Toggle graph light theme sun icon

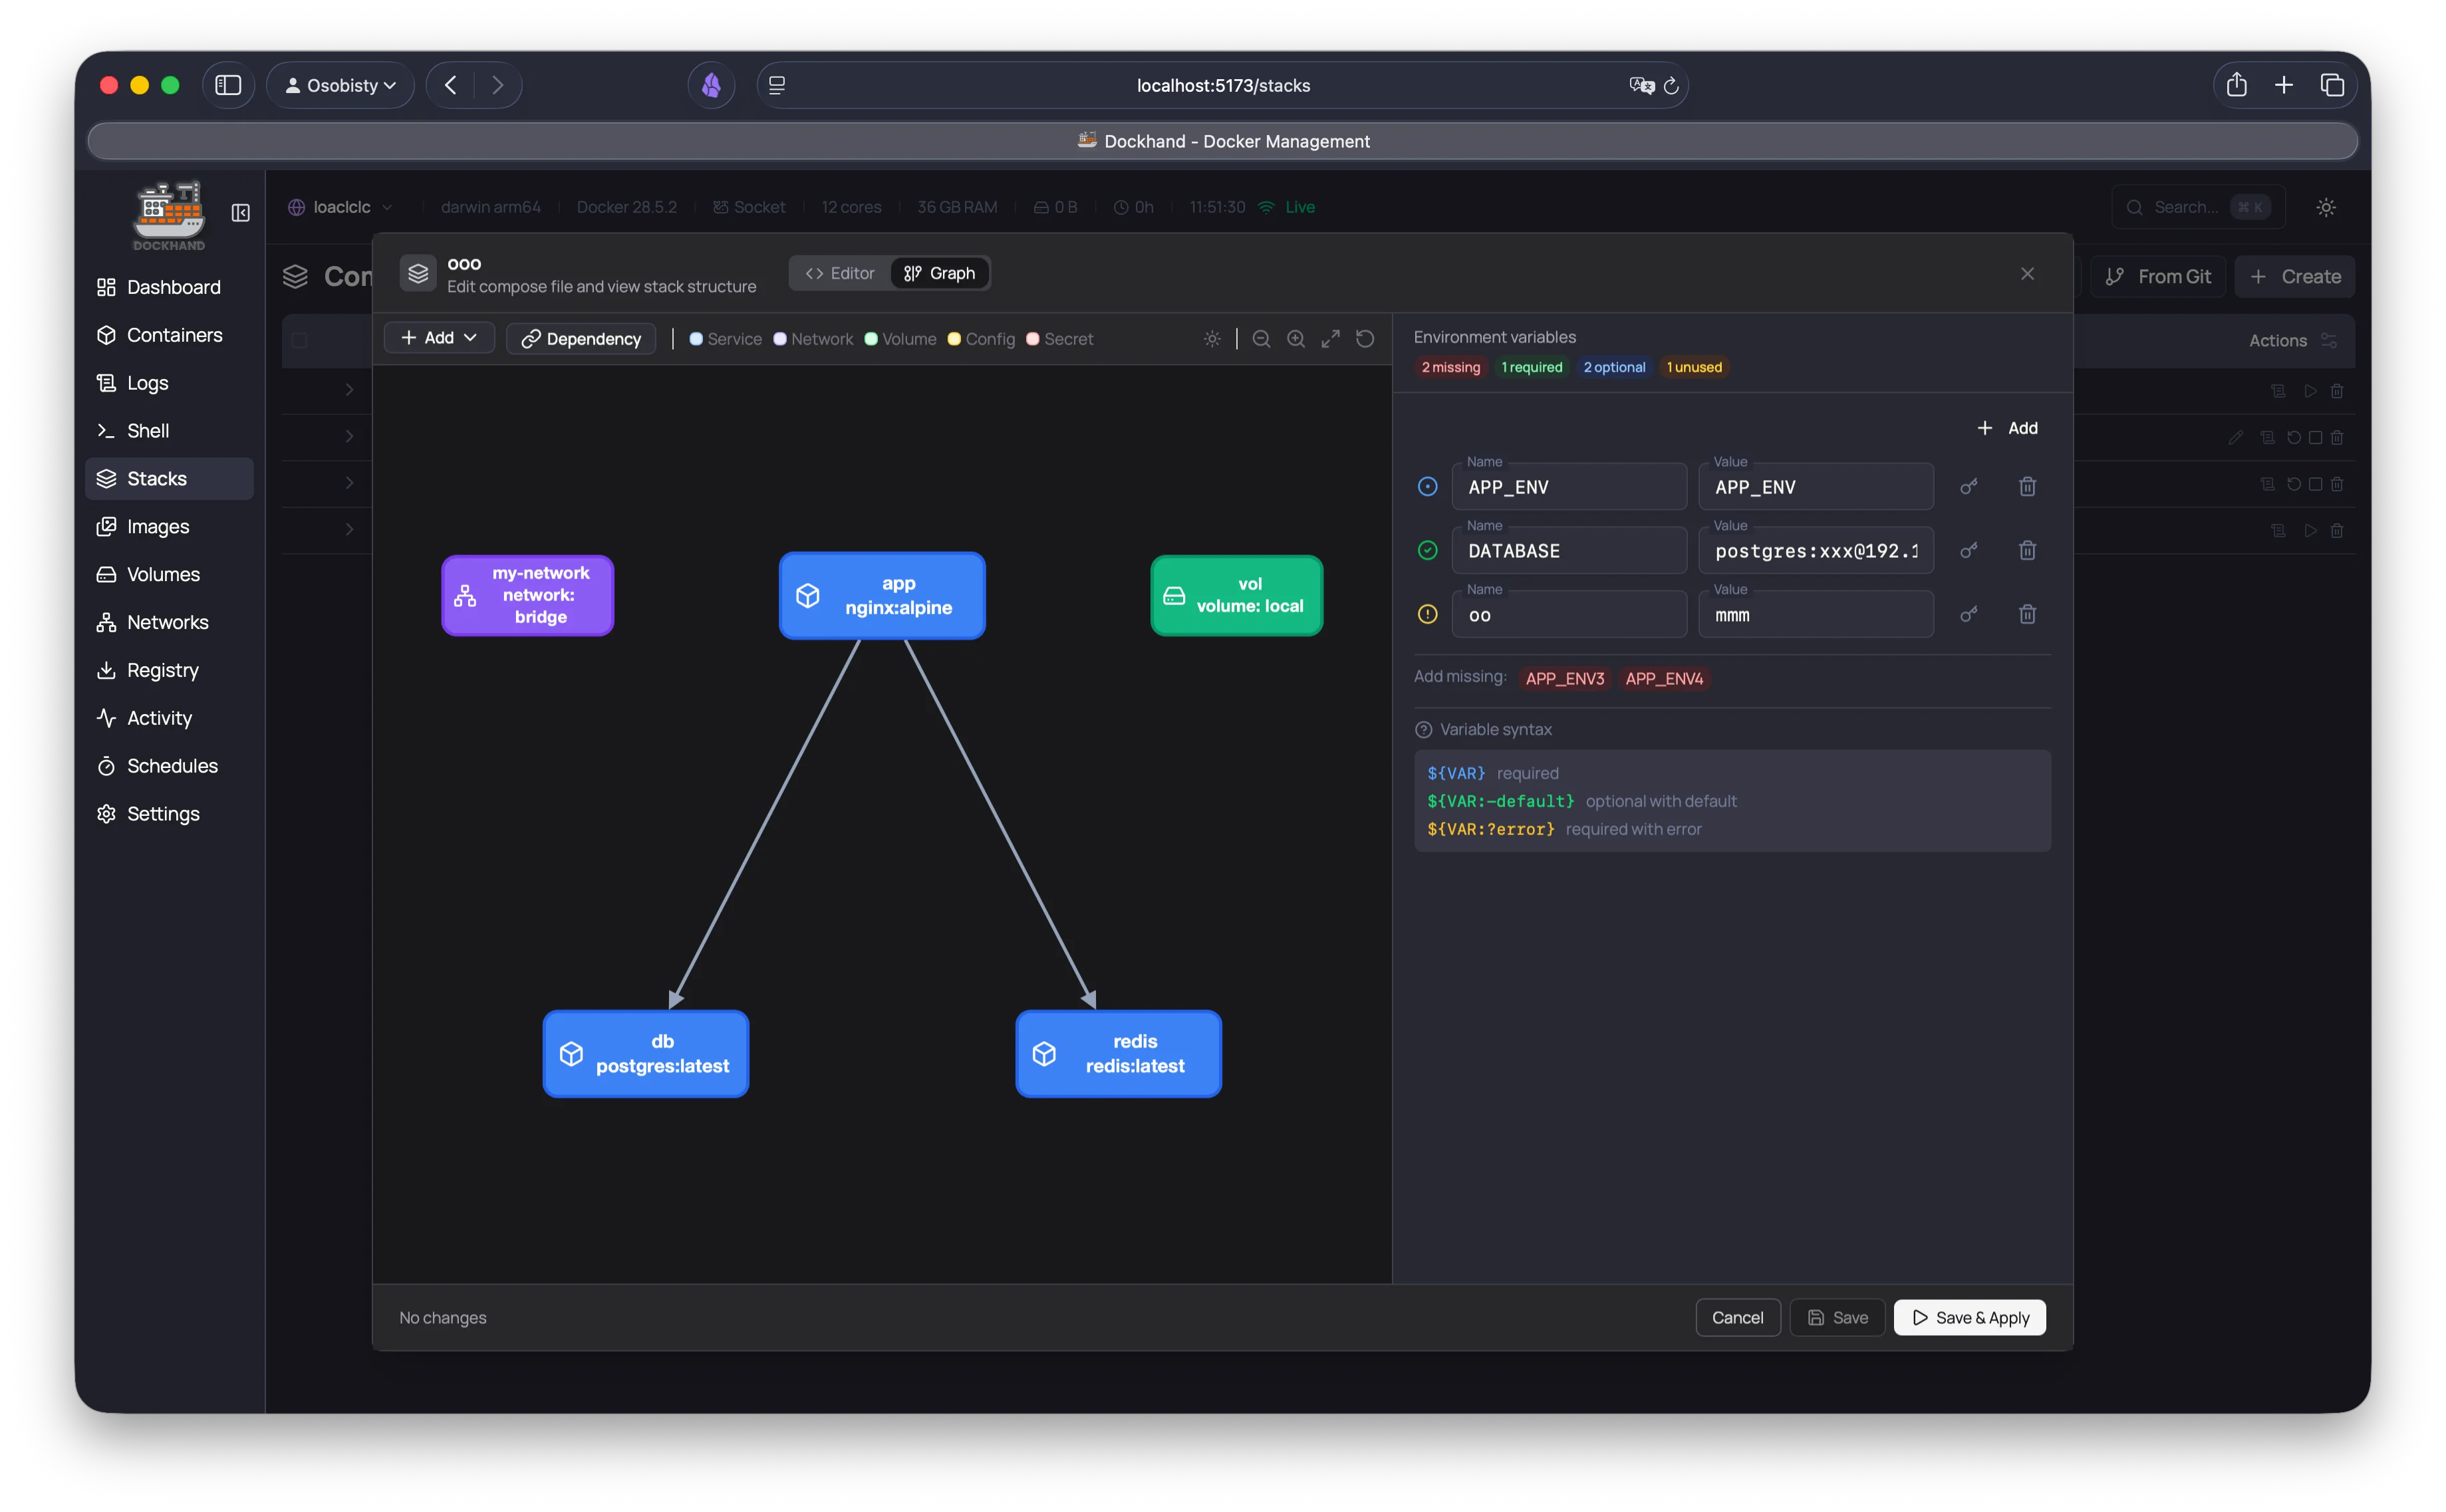pyautogui.click(x=1212, y=339)
